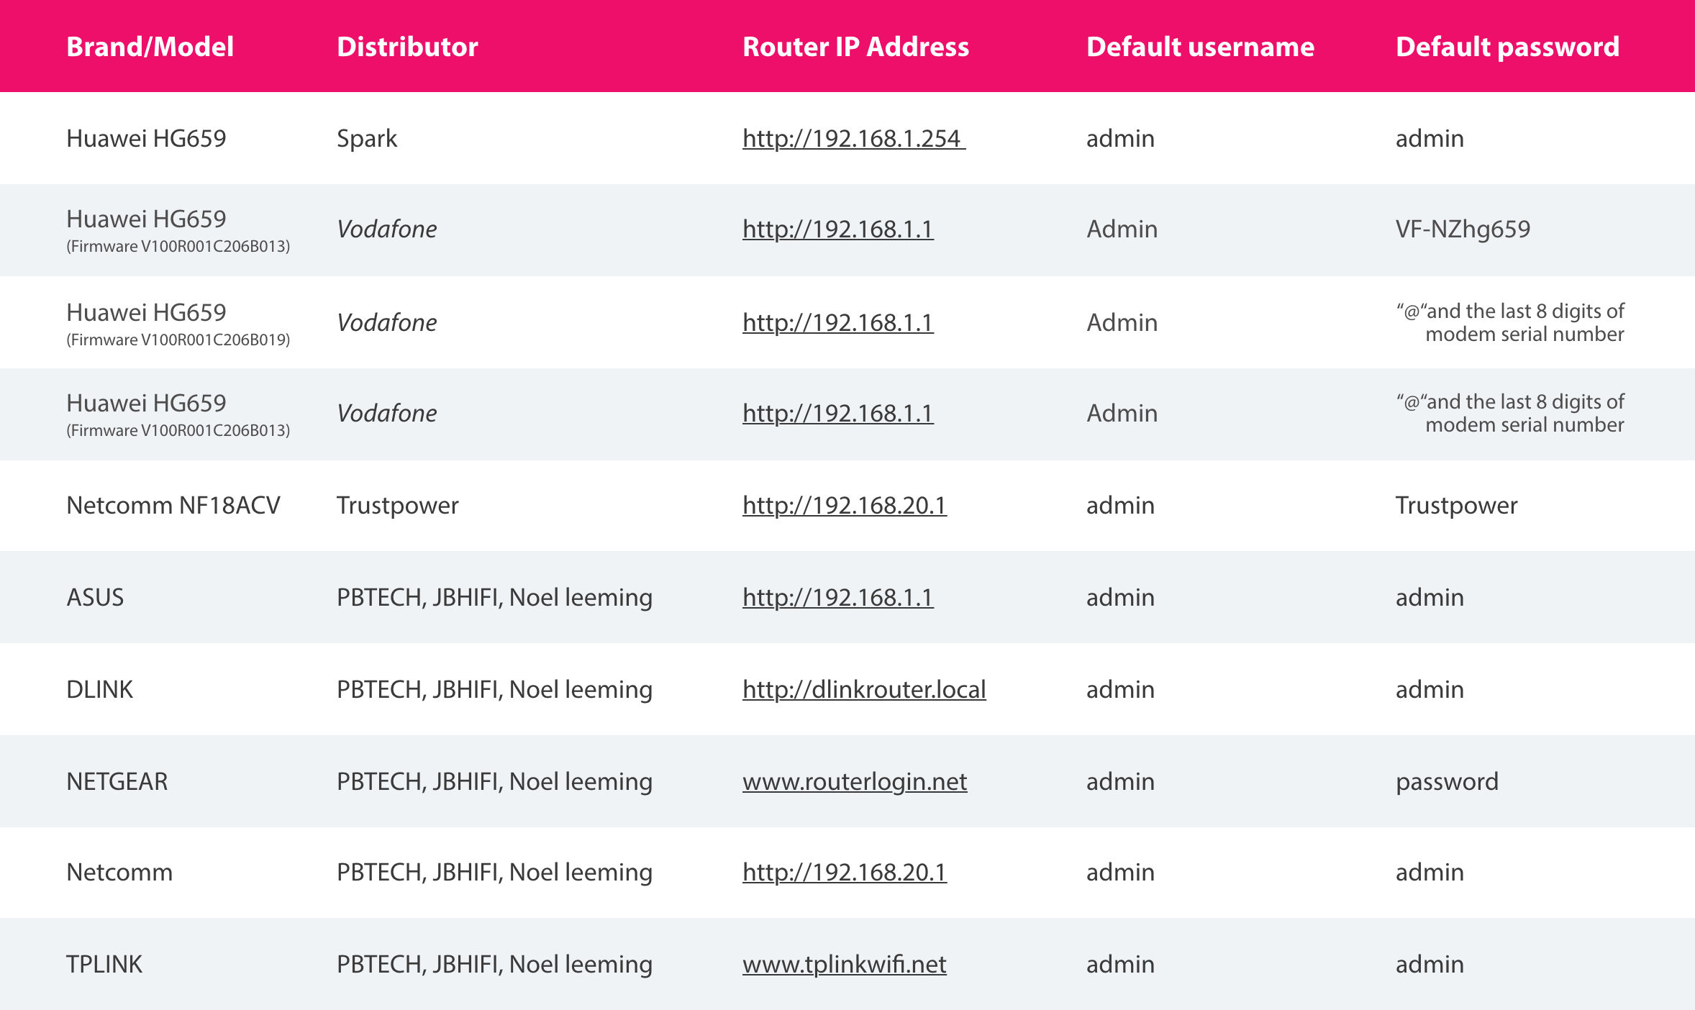The height and width of the screenshot is (1010, 1695).
Task: Select the NETGEAR brand cell
Action: (x=117, y=781)
